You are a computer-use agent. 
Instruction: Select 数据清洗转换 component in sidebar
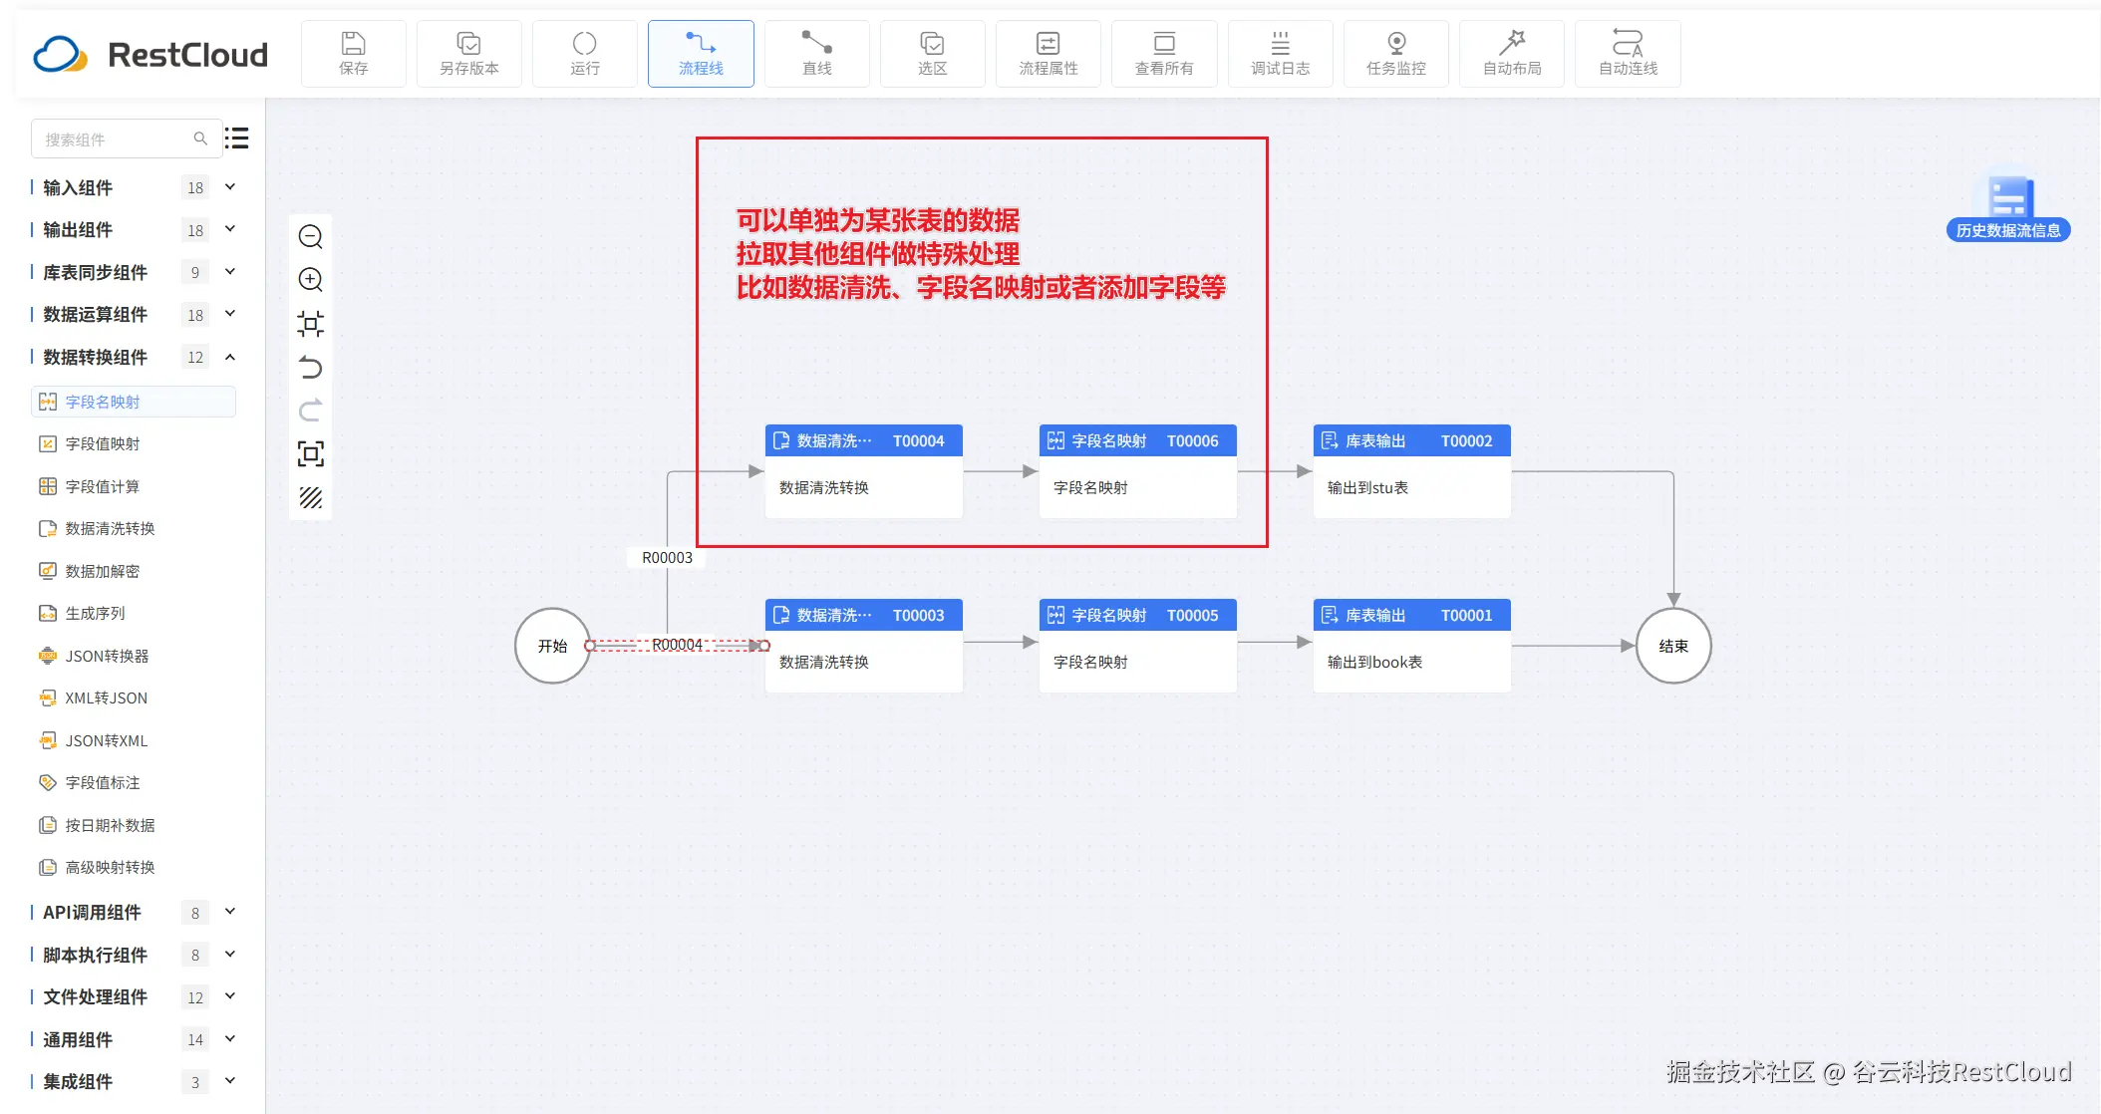tap(134, 529)
